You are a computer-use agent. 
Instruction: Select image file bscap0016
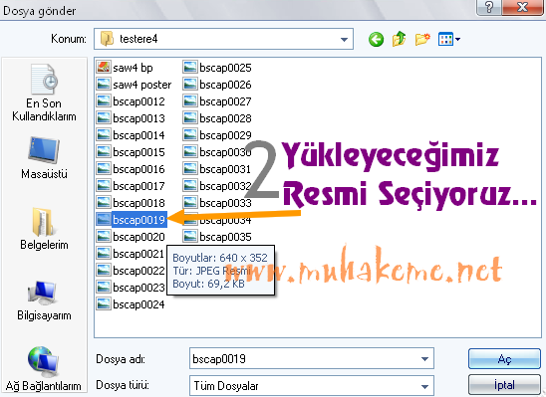pos(131,169)
